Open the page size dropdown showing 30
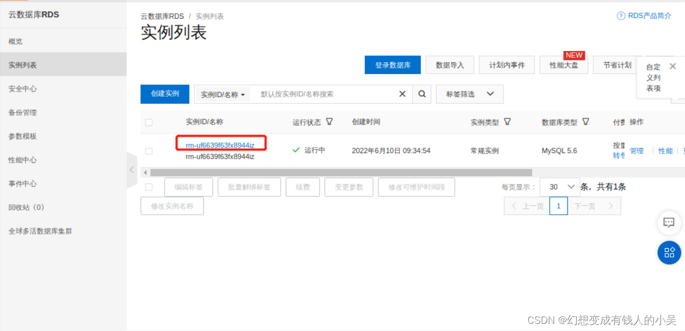The image size is (685, 331). [559, 187]
